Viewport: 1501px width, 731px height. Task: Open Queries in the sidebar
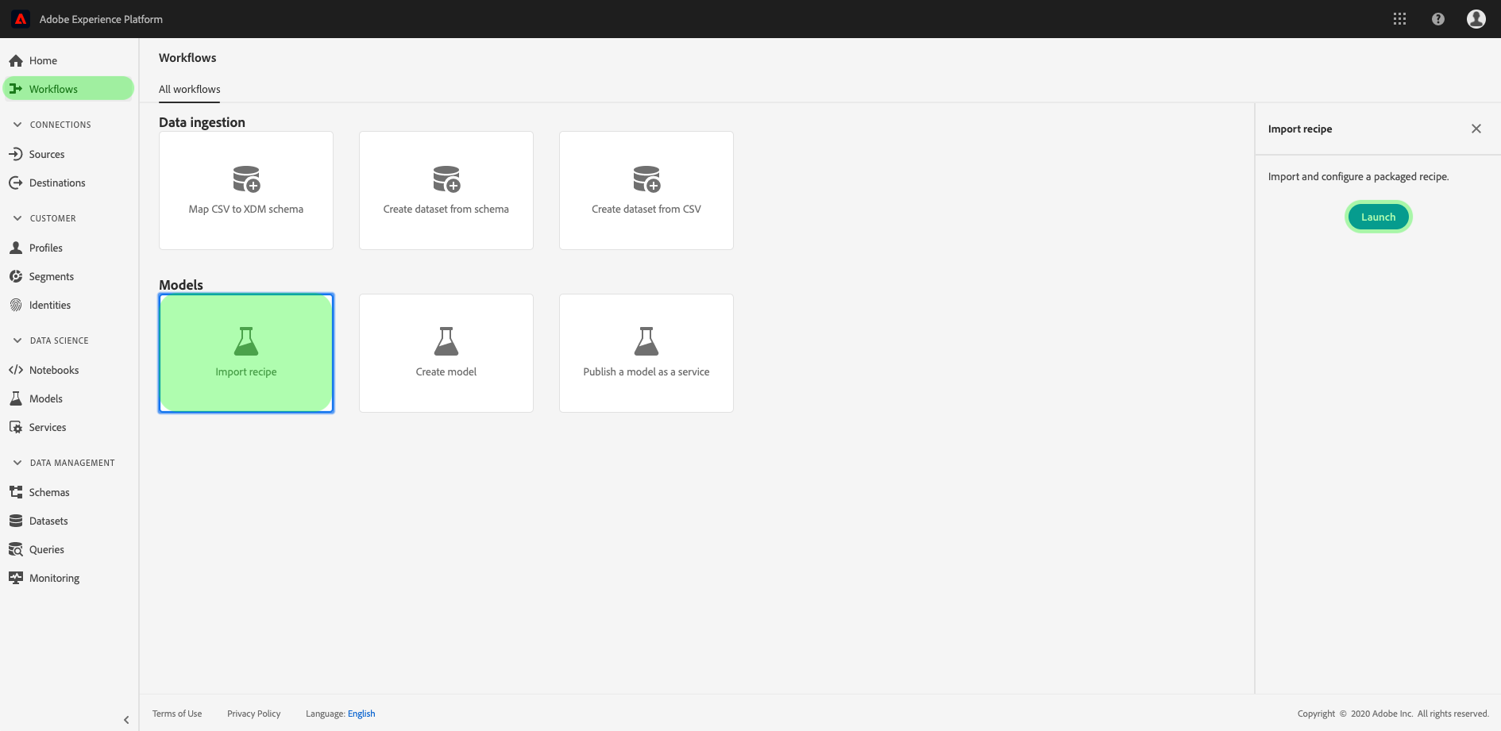tap(47, 549)
